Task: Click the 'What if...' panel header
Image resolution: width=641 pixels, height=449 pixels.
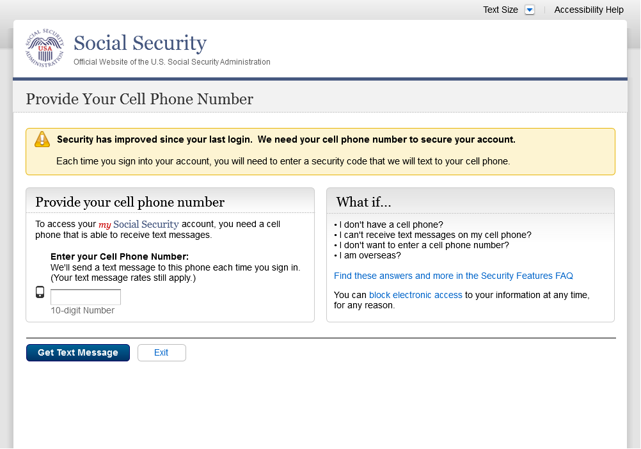Action: tap(363, 202)
